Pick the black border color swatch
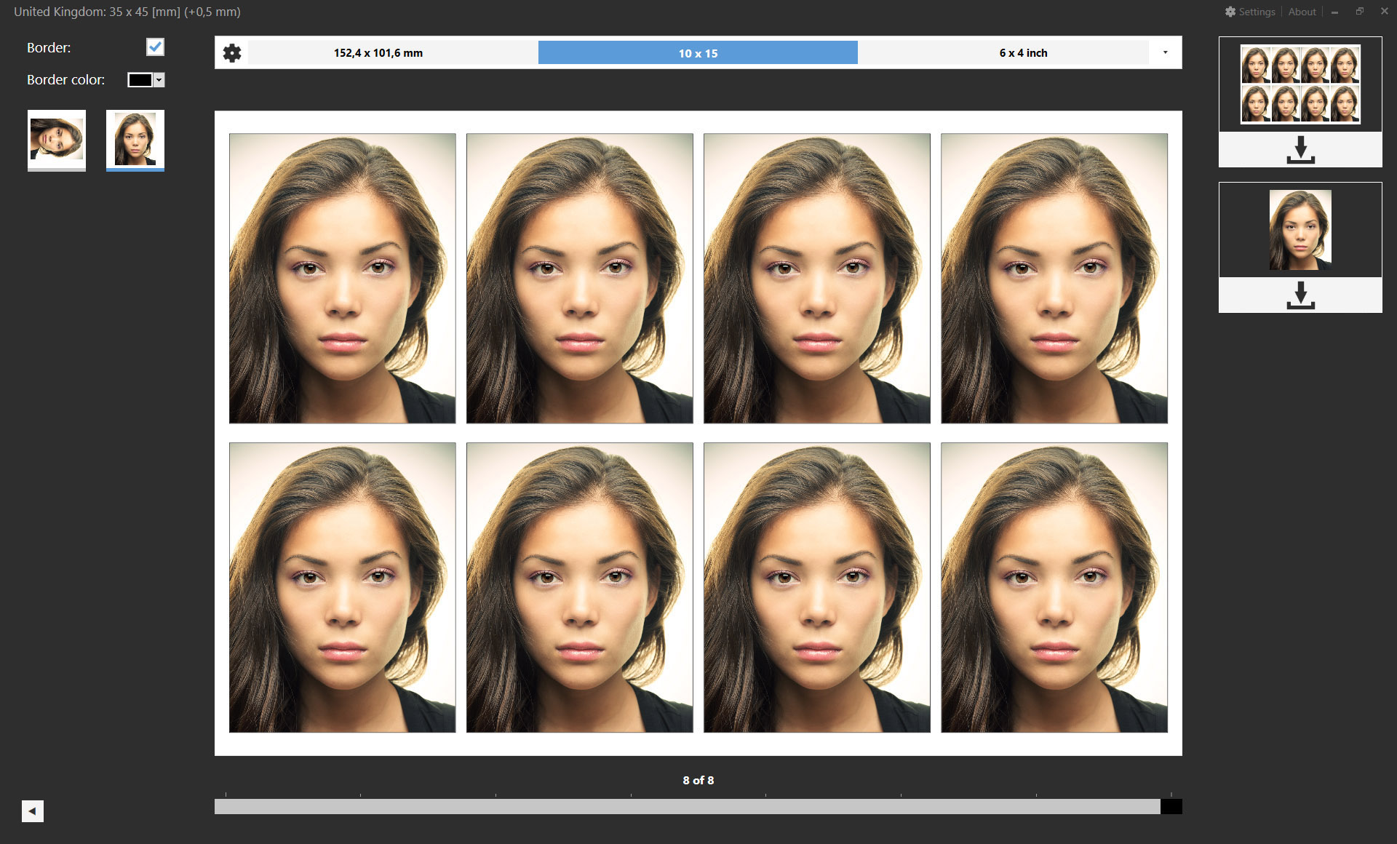Image resolution: width=1397 pixels, height=844 pixels. point(140,80)
